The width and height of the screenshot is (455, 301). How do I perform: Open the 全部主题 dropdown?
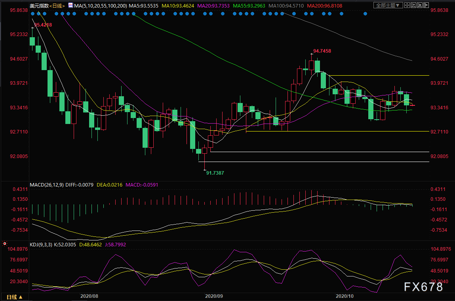[388, 5]
